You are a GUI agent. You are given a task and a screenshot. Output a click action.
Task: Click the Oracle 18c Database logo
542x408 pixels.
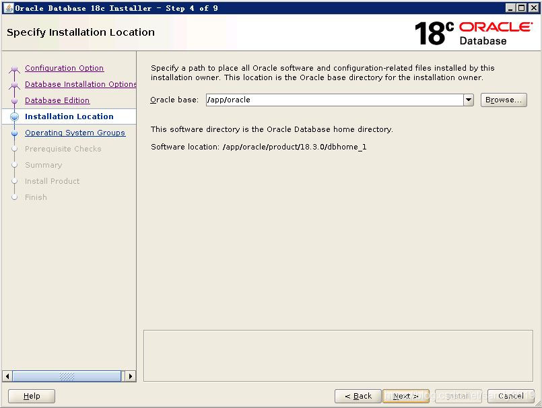tap(473, 34)
